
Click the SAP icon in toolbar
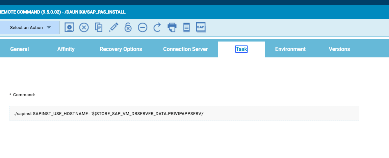(201, 27)
